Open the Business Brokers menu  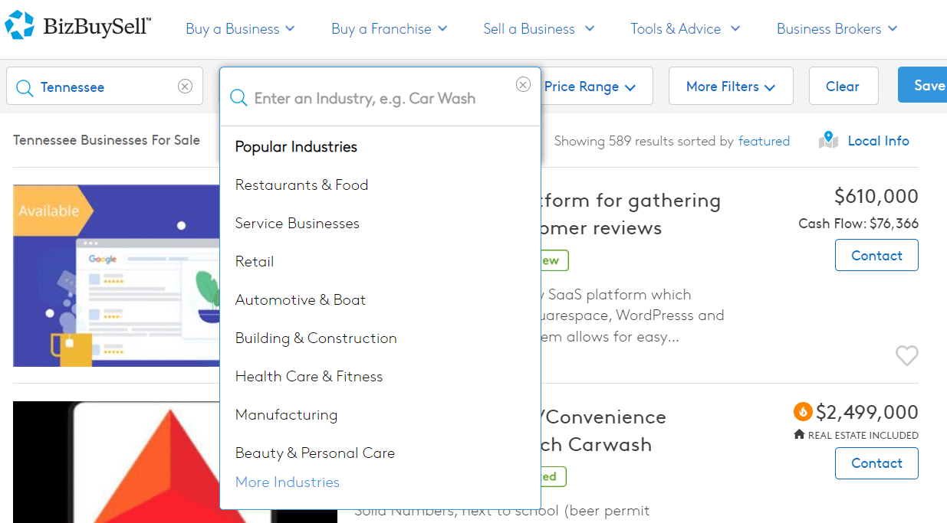coord(837,29)
